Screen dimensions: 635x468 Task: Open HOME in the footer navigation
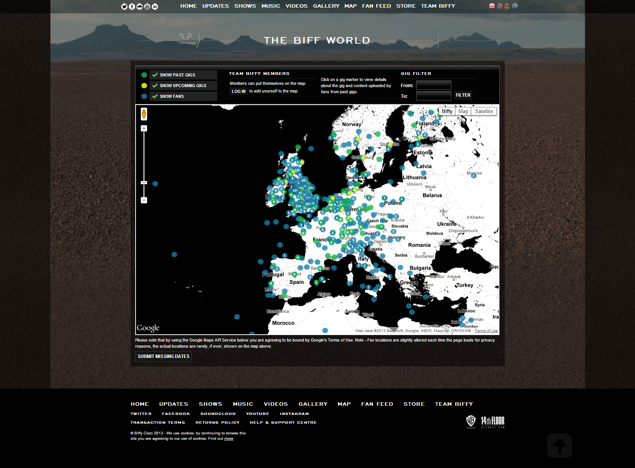(x=139, y=404)
